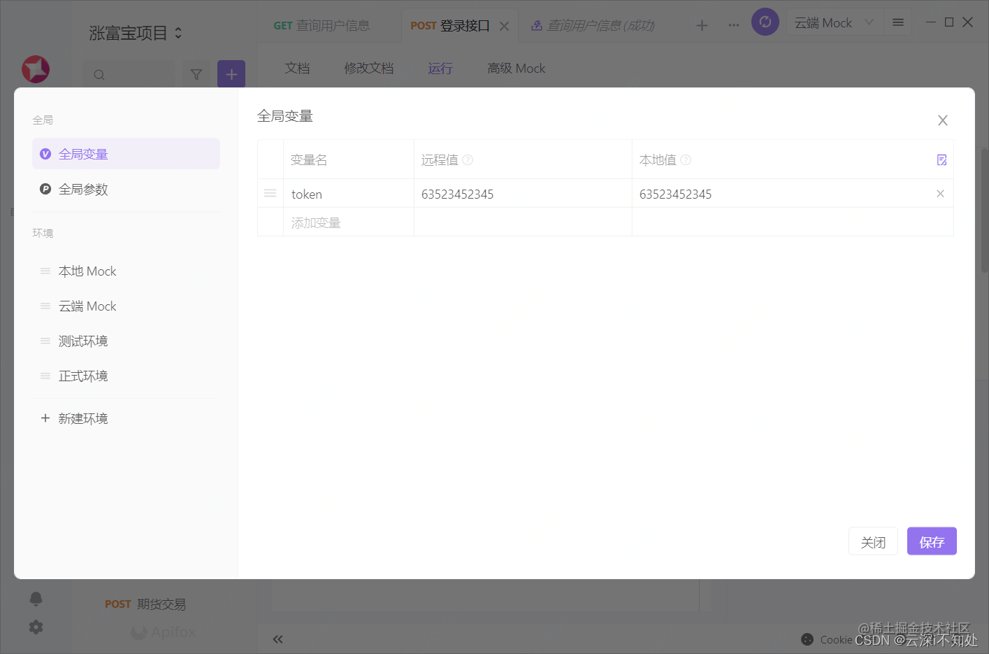Delete the token variable row

click(x=940, y=194)
